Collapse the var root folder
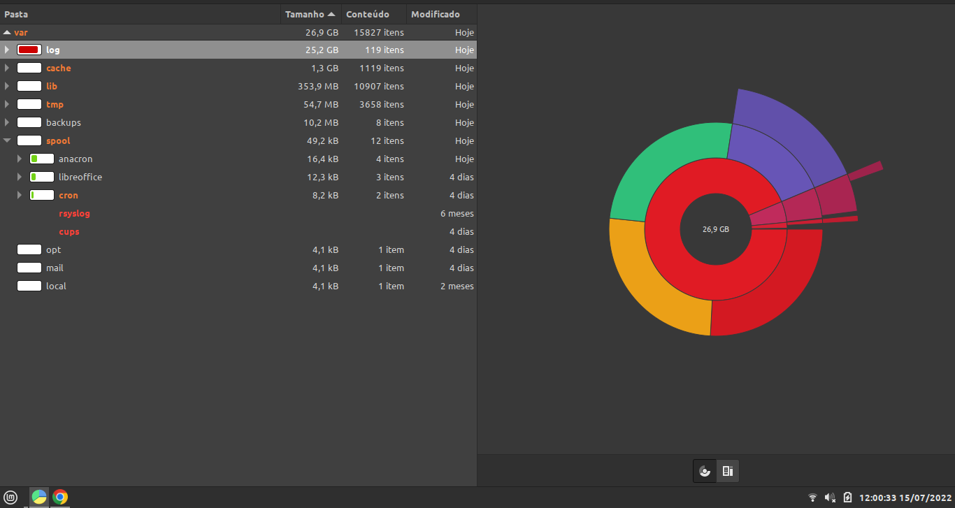Image resolution: width=955 pixels, height=508 pixels. click(7, 32)
